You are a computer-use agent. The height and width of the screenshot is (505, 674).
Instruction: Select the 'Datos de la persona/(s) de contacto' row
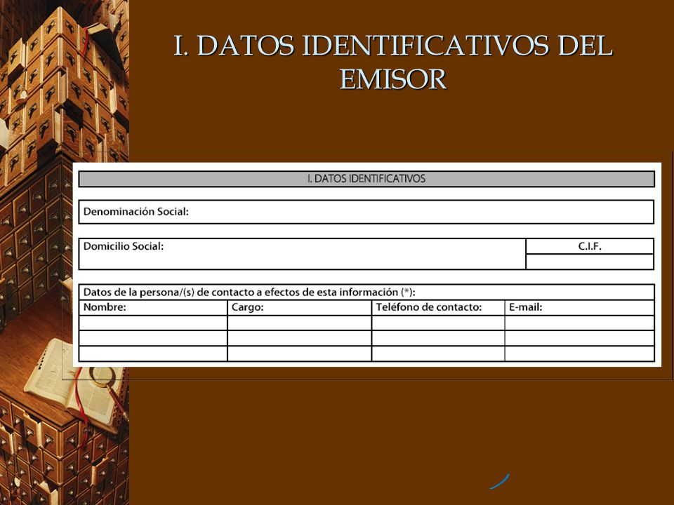(x=366, y=292)
